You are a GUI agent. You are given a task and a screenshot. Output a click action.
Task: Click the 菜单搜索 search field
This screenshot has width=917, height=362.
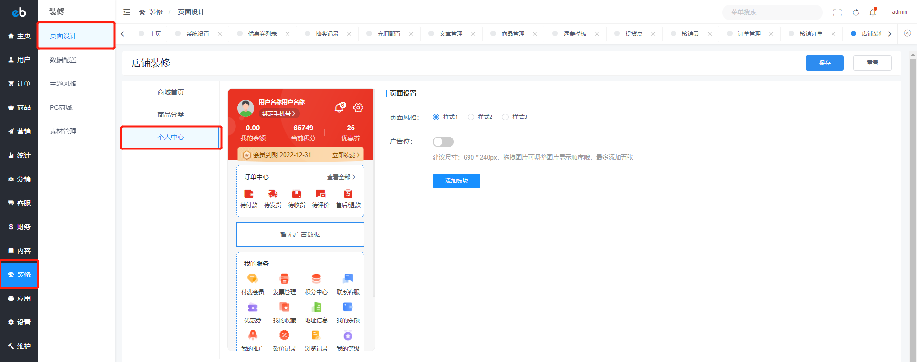click(x=772, y=12)
